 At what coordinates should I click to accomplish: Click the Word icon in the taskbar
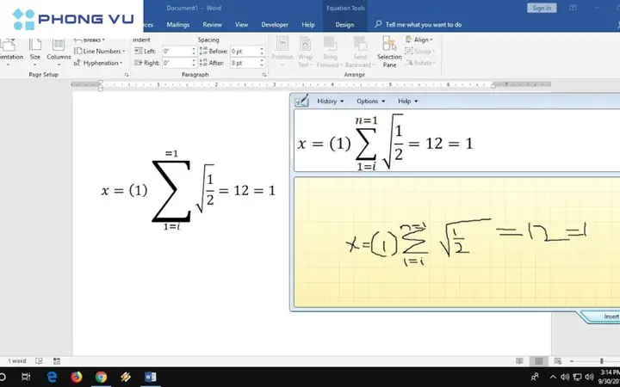[x=152, y=377]
